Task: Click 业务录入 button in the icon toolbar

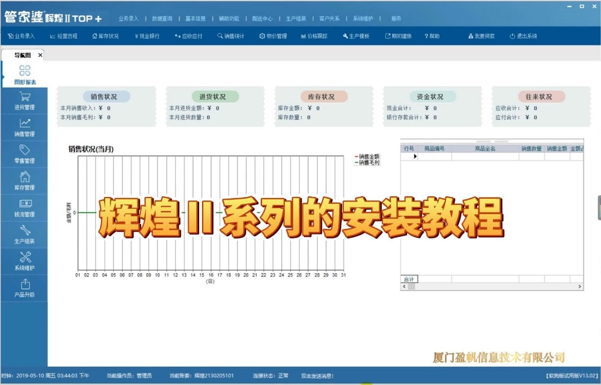Action: point(21,36)
